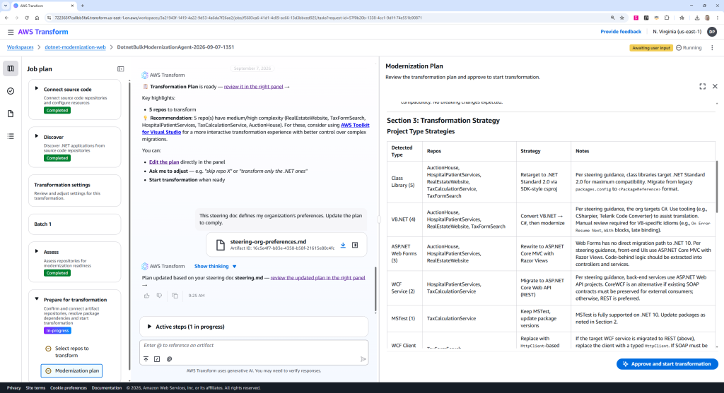The width and height of the screenshot is (724, 393).
Task: Open browser tab search dropdown
Action: (x=6, y=6)
